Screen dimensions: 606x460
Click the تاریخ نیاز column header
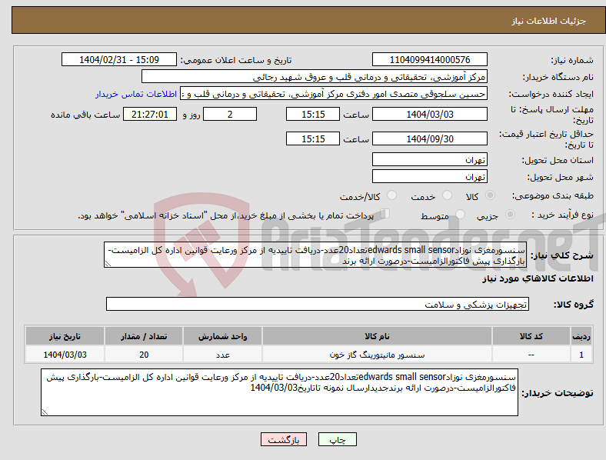65,336
